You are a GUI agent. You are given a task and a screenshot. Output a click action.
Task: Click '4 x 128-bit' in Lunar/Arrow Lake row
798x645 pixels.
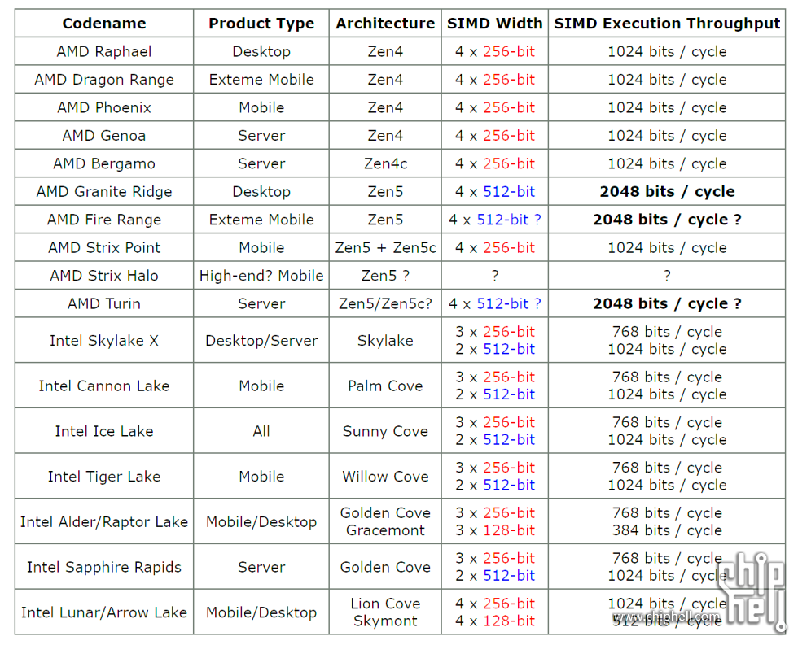pyautogui.click(x=495, y=621)
